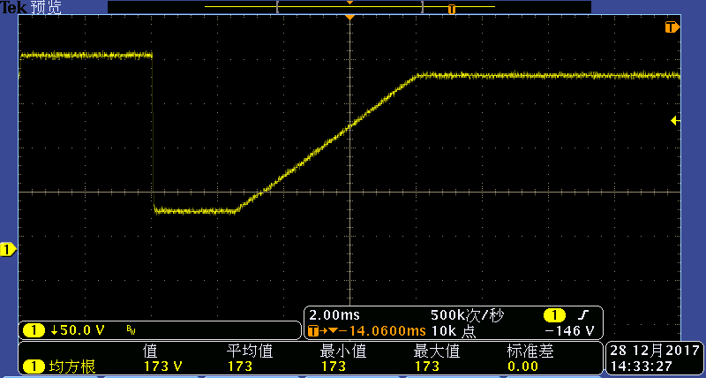This screenshot has width=706, height=378.
Task: Click the Bw bandwidth limit indicator
Action: [131, 330]
